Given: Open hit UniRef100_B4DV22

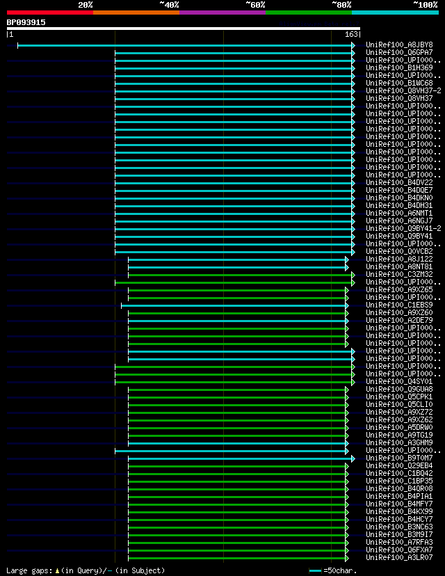Looking at the screenshot, I should click(400, 183).
